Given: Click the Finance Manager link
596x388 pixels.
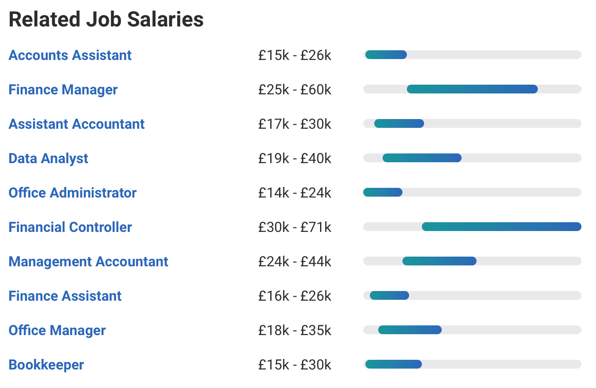Looking at the screenshot, I should coord(63,90).
